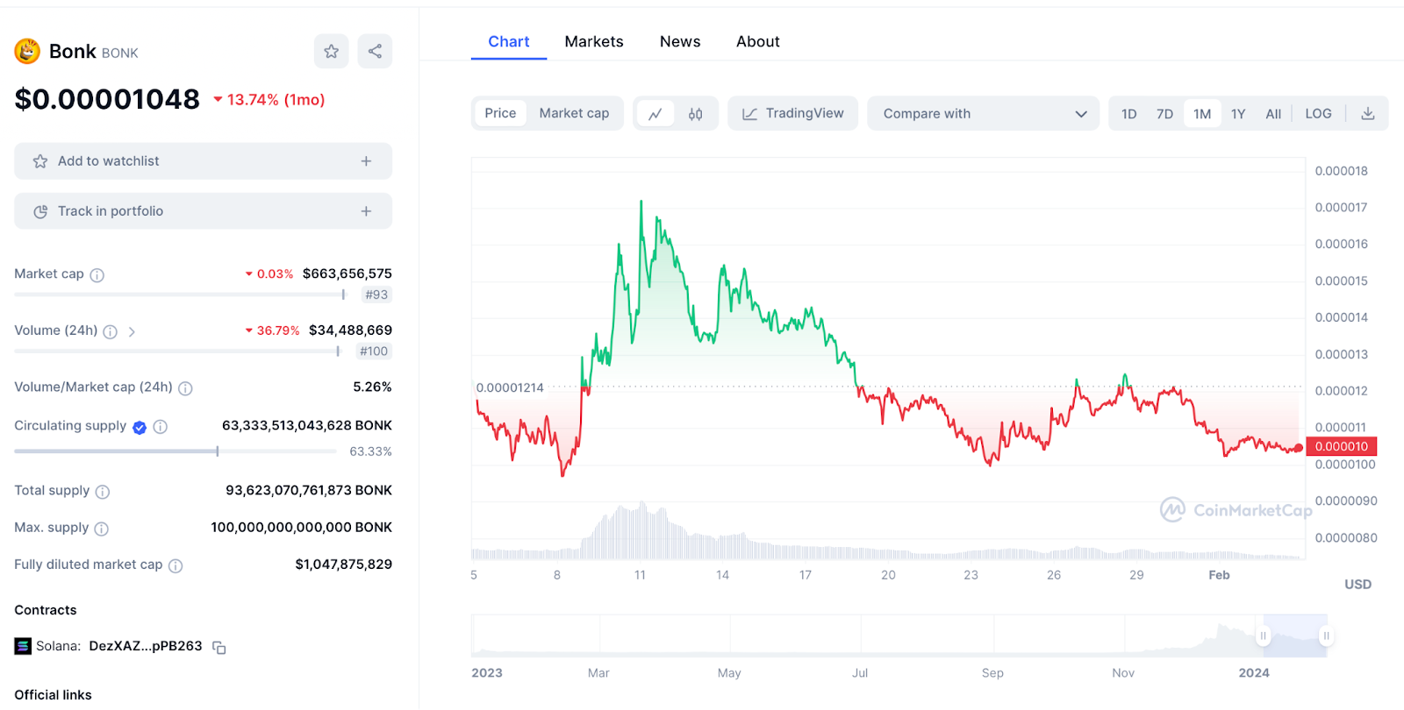Click Track in portfolio button
Viewport: 1404px width, 710px height.
203,211
